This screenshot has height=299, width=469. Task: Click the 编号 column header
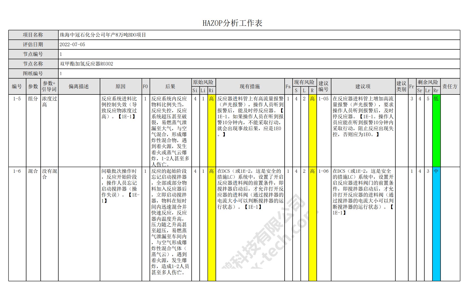17,87
